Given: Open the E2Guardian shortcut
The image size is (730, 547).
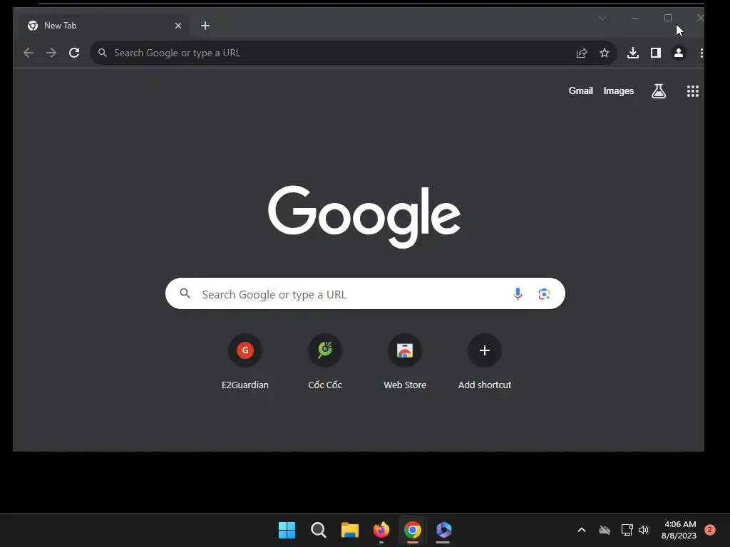Looking at the screenshot, I should point(245,362).
